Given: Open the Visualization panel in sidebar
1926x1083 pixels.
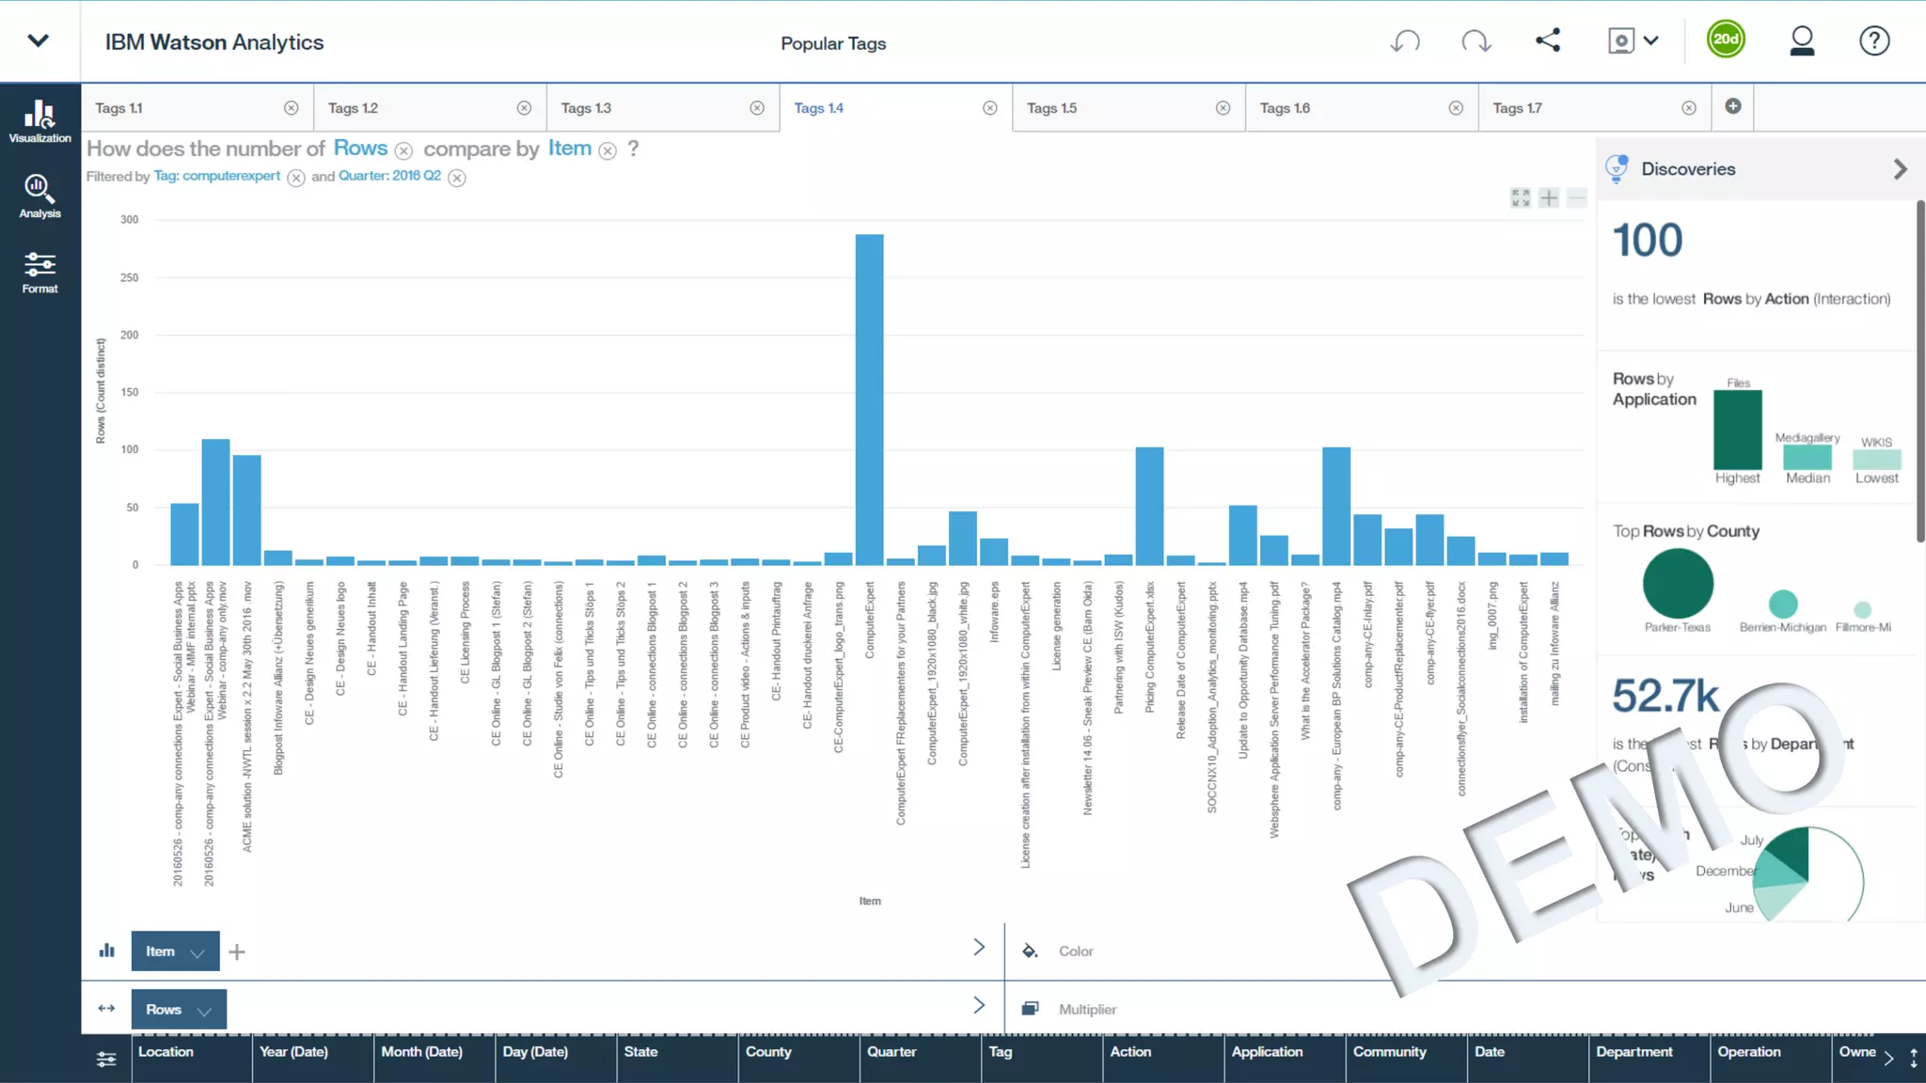Looking at the screenshot, I should point(39,121).
